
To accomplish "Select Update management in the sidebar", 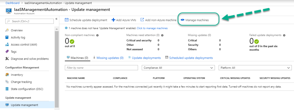I will click(27, 105).
